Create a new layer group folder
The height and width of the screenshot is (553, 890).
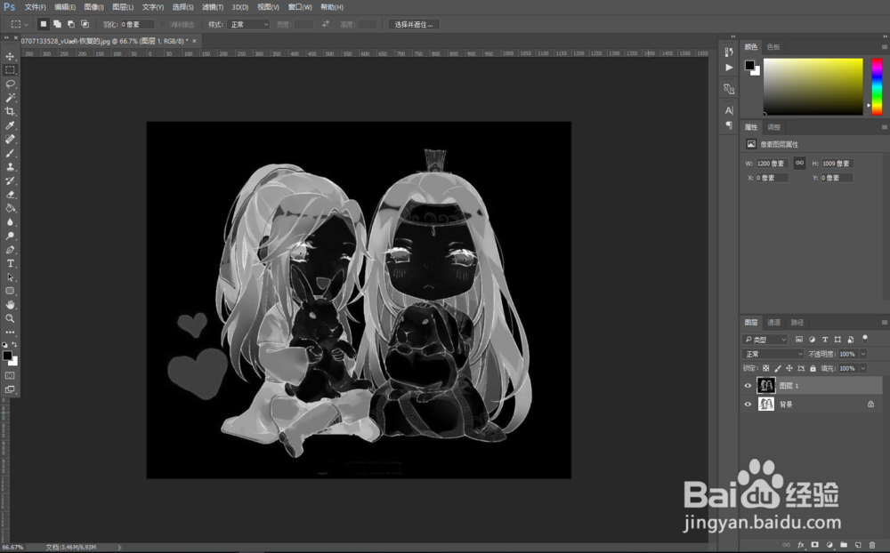point(844,545)
